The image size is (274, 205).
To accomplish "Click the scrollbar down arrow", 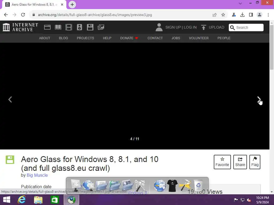I will coord(272,192).
